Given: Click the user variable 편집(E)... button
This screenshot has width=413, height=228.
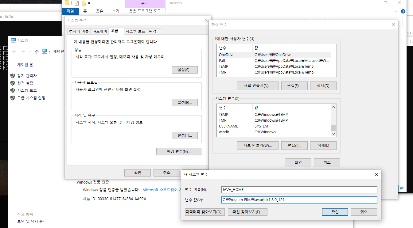Looking at the screenshot, I should 294,85.
